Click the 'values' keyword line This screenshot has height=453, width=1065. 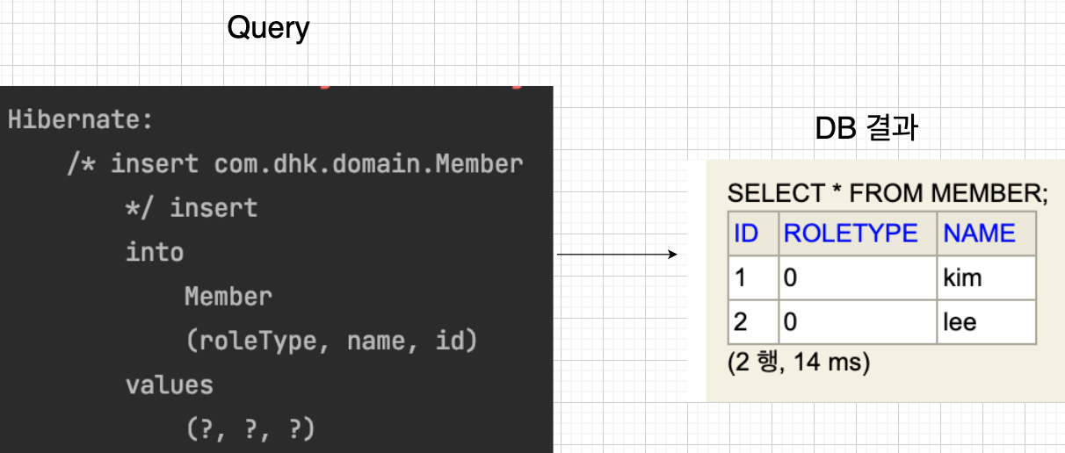tap(170, 385)
